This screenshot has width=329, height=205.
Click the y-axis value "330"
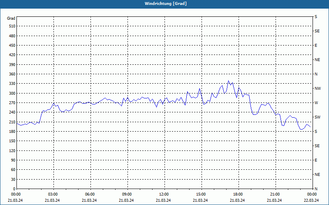click(12, 84)
